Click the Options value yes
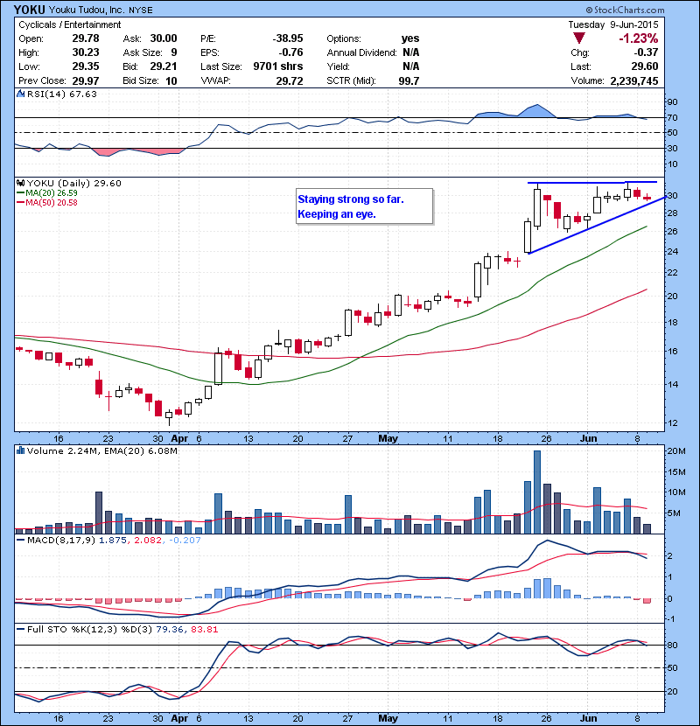This screenshot has height=726, width=700. [410, 38]
